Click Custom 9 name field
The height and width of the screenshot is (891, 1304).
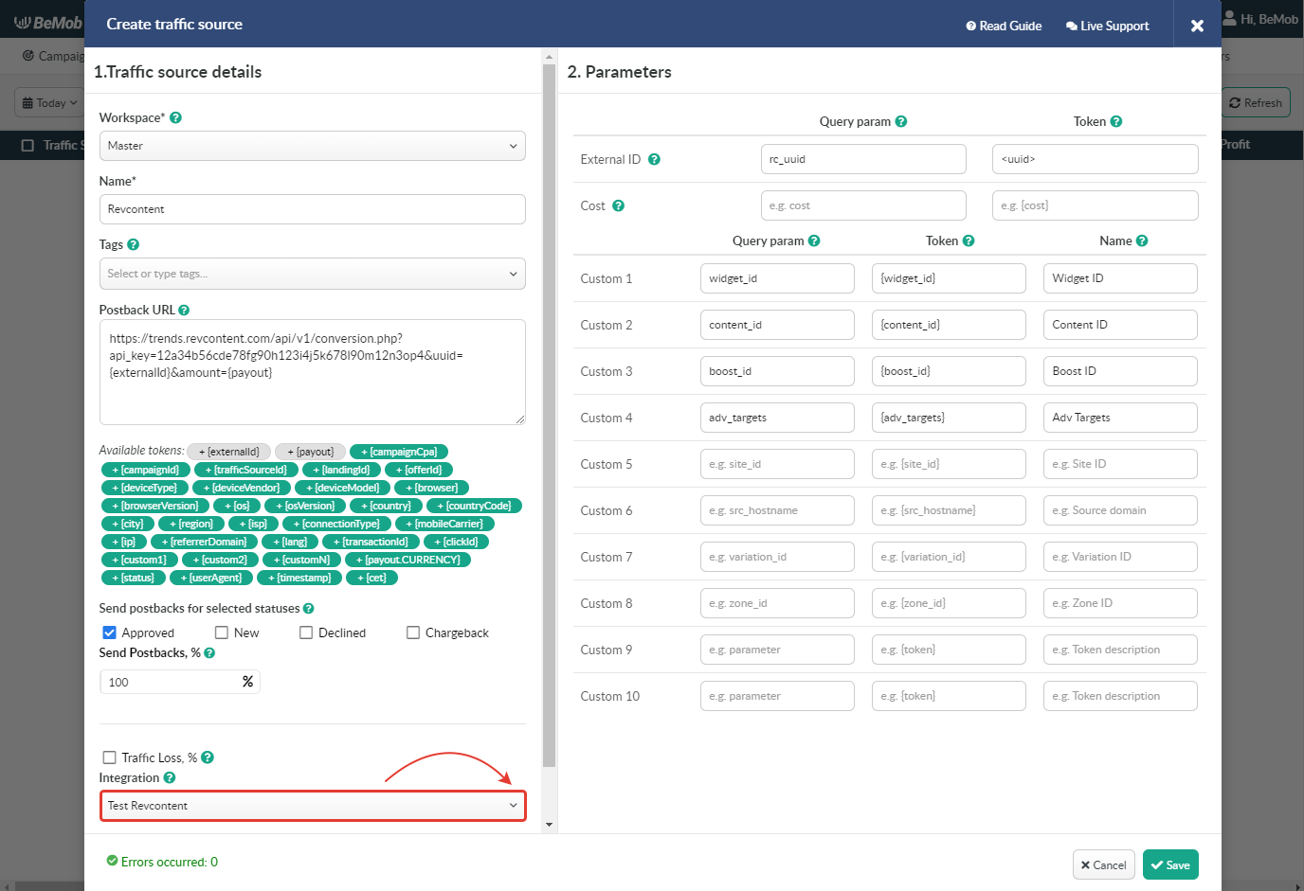(x=1120, y=650)
